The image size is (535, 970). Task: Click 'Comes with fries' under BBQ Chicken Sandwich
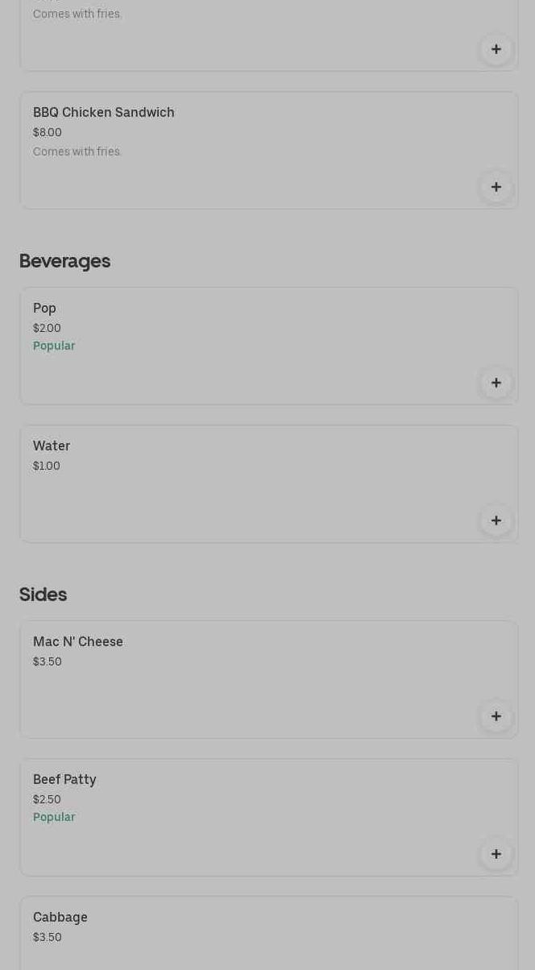[77, 152]
